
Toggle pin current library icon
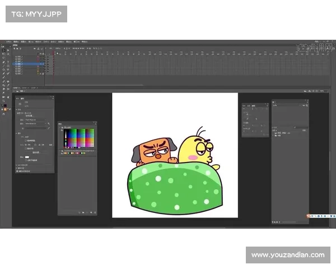pyautogui.click(x=304, y=105)
